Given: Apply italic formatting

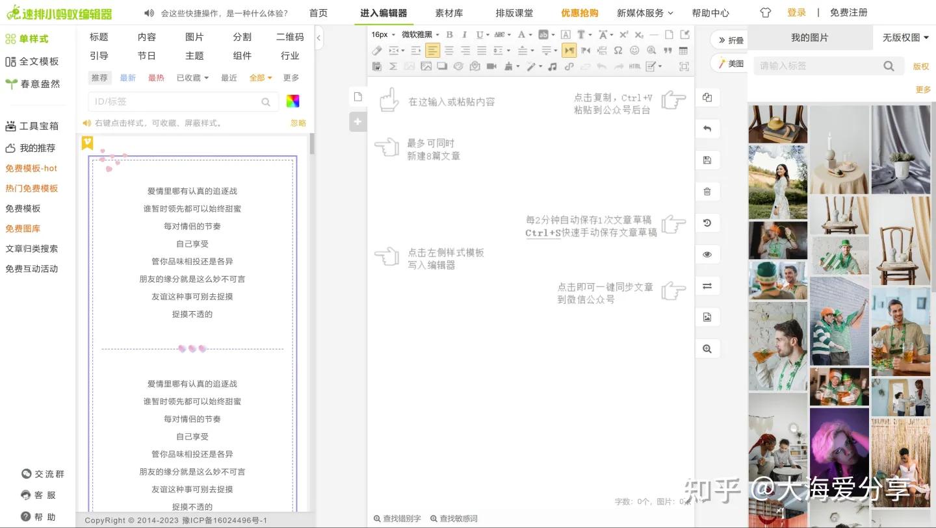Looking at the screenshot, I should click(x=464, y=34).
